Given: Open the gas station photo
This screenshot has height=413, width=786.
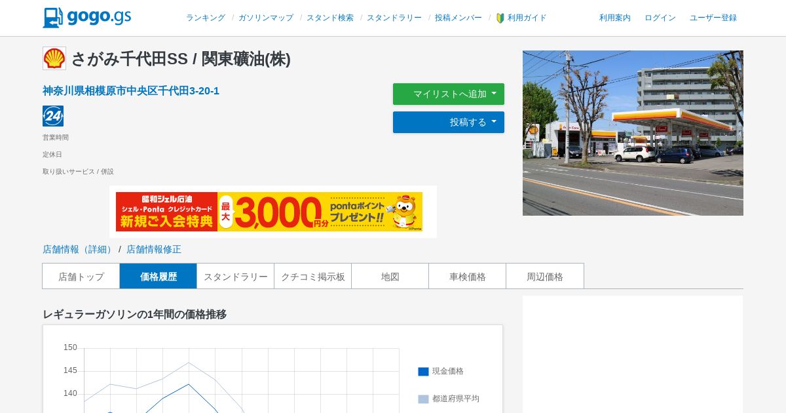Looking at the screenshot, I should (x=633, y=133).
